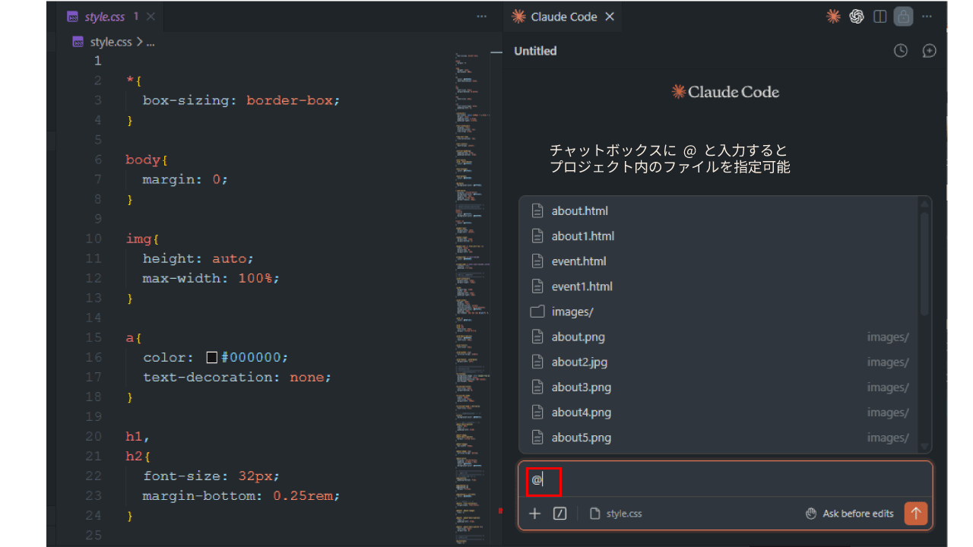Click the chat input field containing @

[x=722, y=481]
